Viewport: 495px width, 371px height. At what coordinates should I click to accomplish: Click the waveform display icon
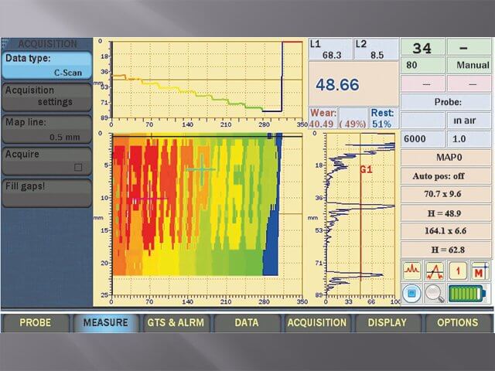(x=411, y=271)
